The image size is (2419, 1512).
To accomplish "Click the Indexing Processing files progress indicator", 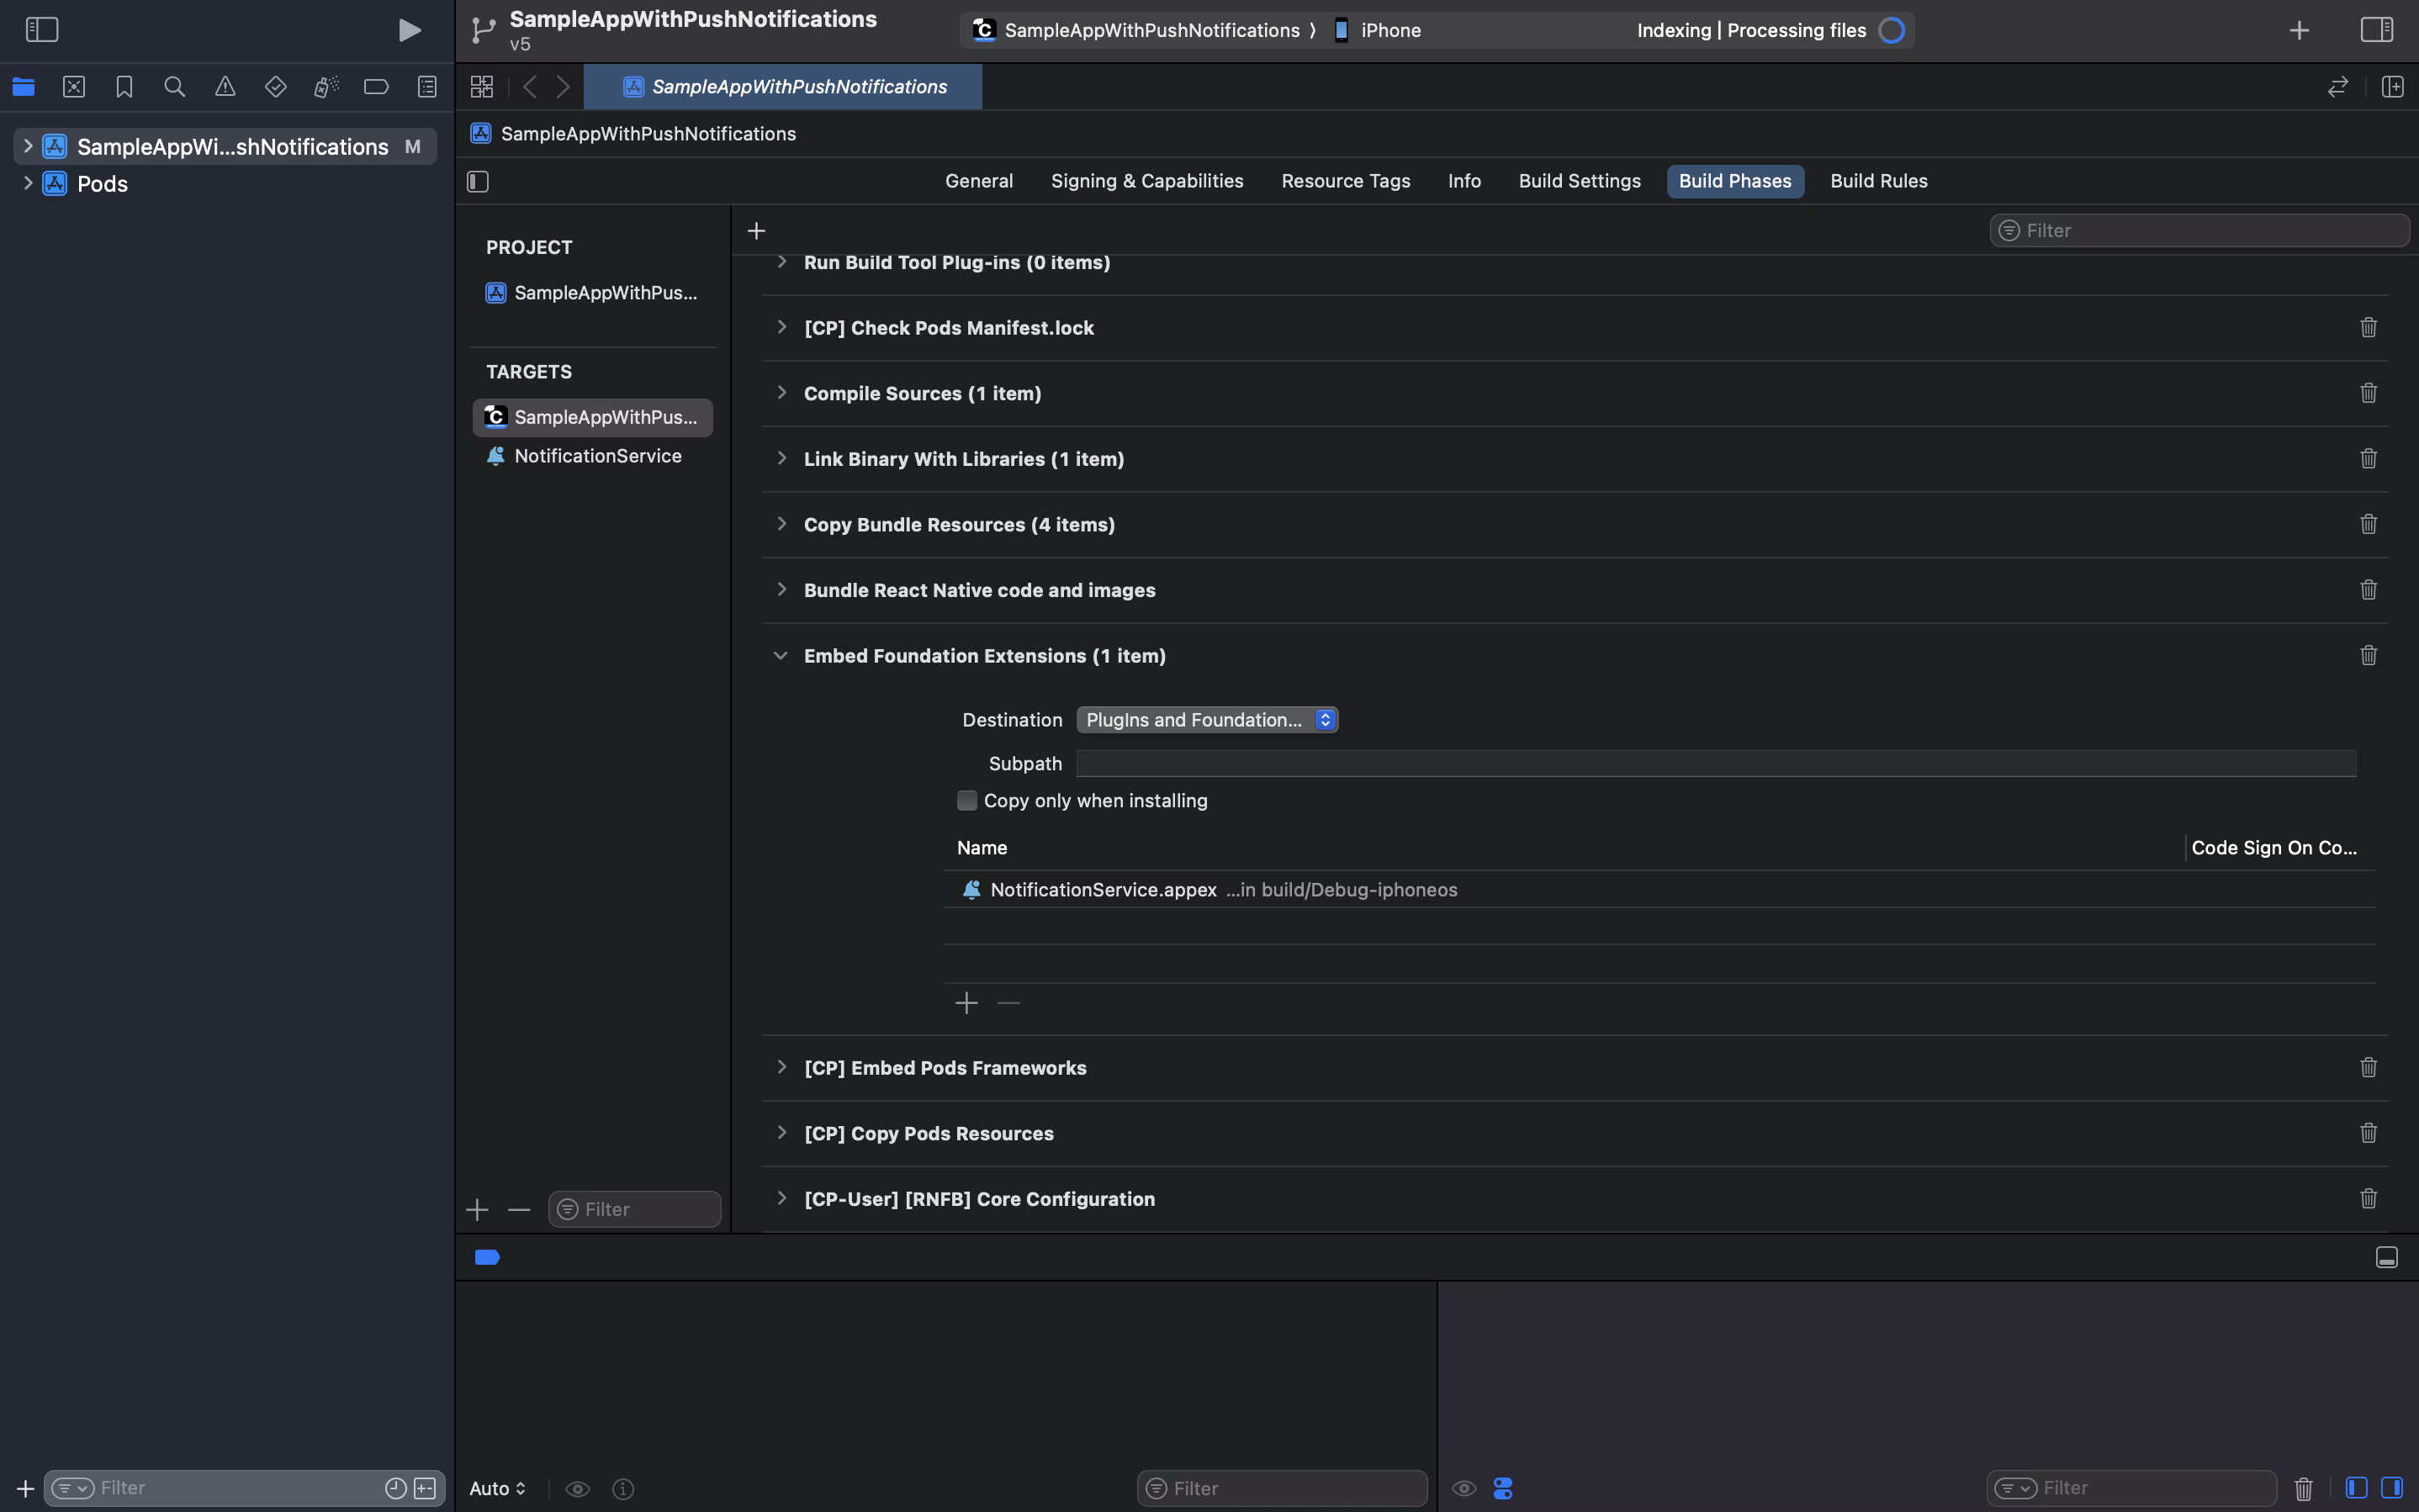I will pos(1891,30).
